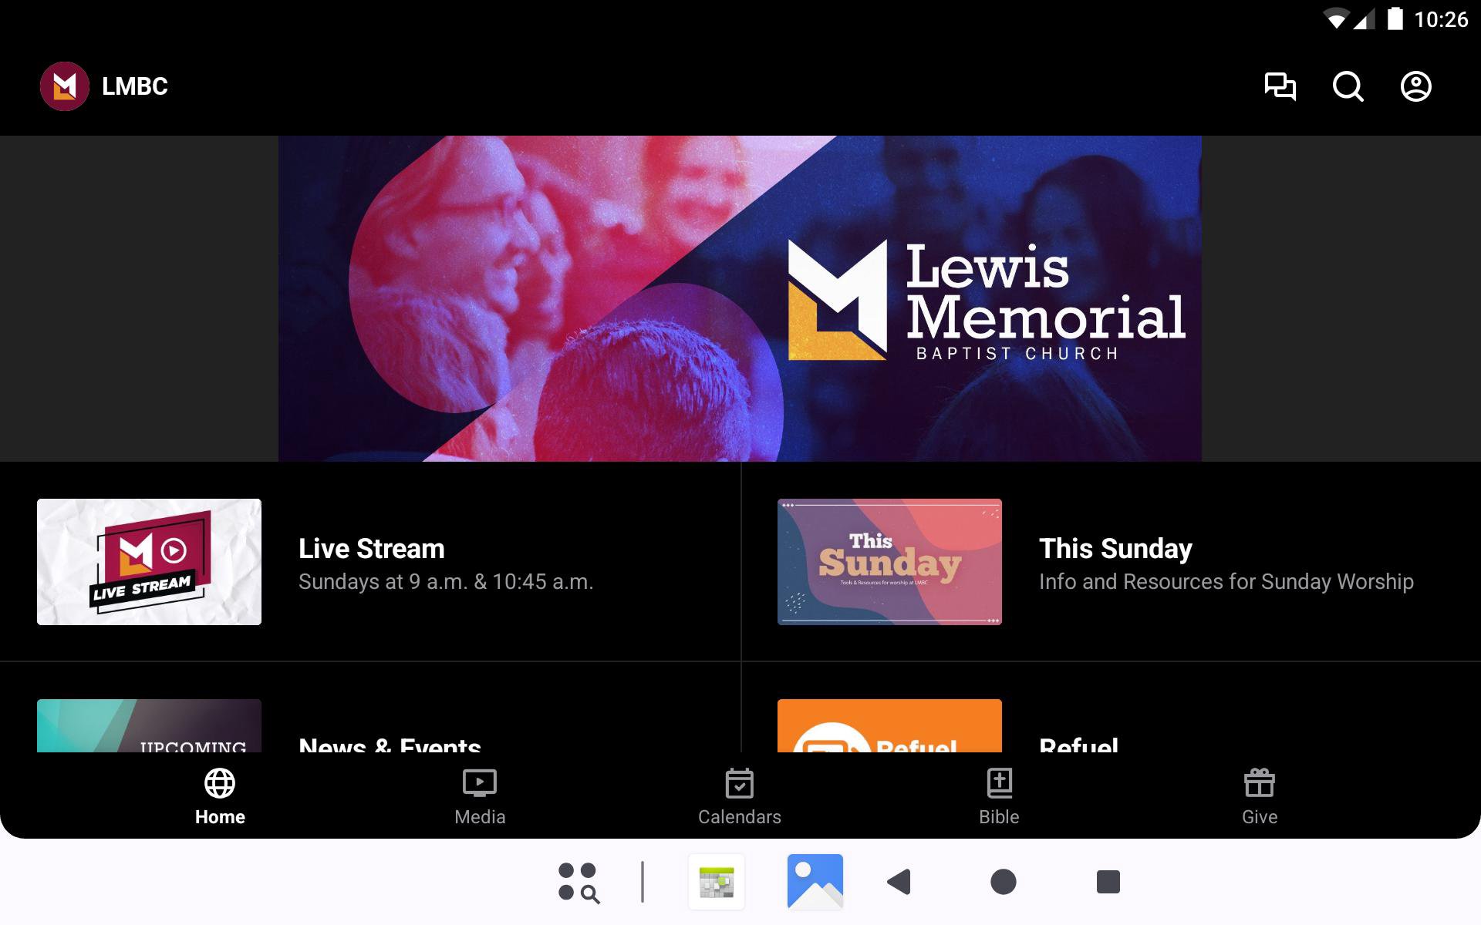The image size is (1481, 925).
Task: Launch the gallery app from taskbar
Action: pos(815,882)
